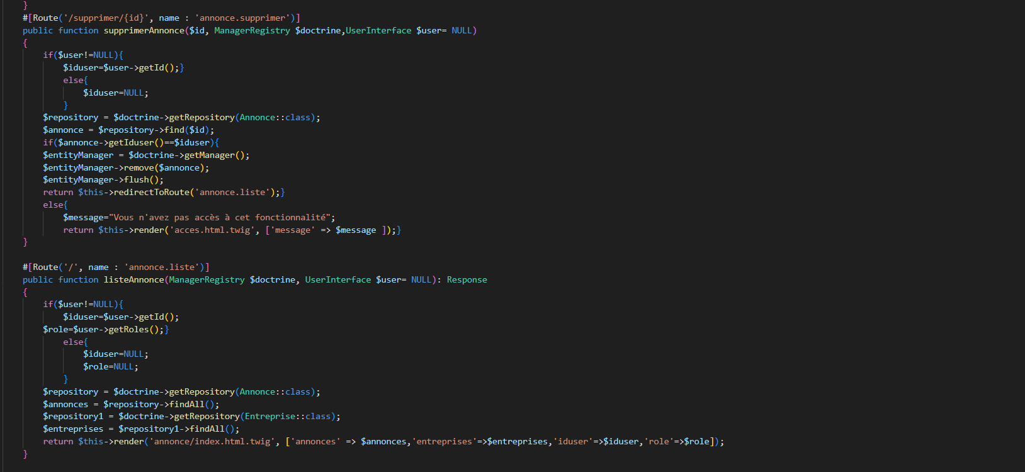This screenshot has width=1025, height=472.
Task: Click the '/supprimer/{id}' route path string
Action: point(106,18)
